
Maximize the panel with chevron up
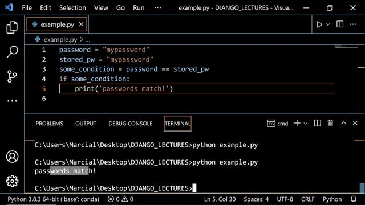[x=343, y=123]
